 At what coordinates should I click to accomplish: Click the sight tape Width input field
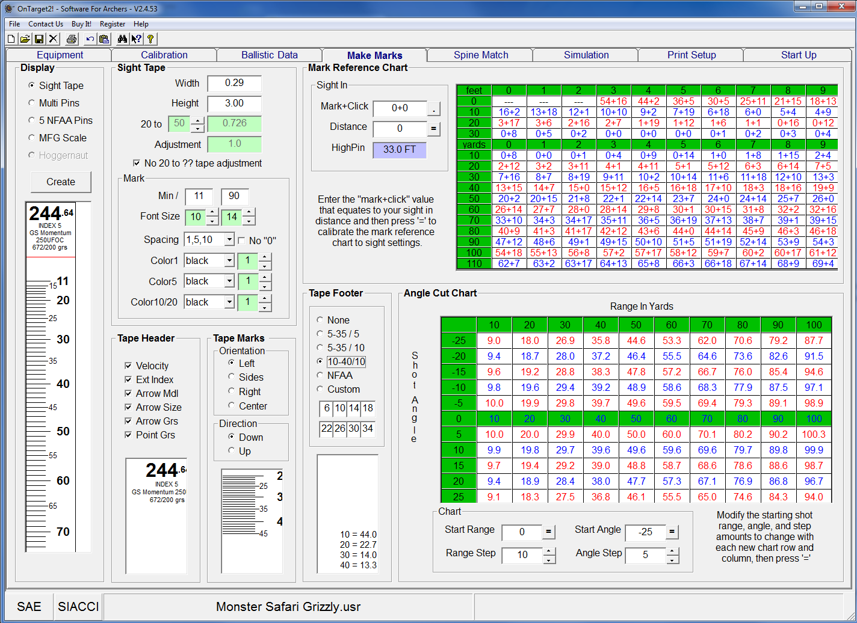[x=234, y=83]
